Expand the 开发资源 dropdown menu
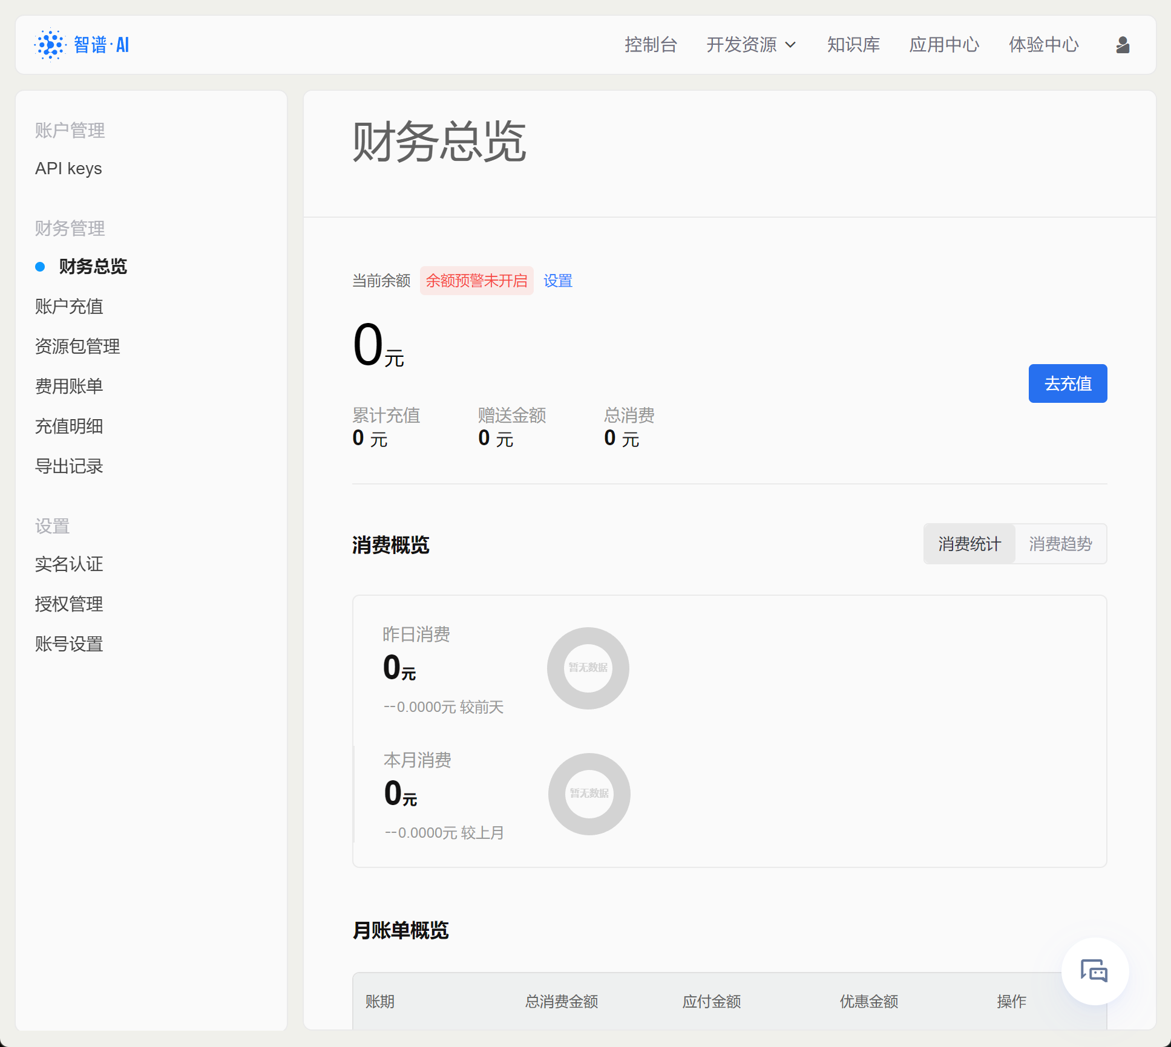The width and height of the screenshot is (1171, 1047). click(x=751, y=45)
